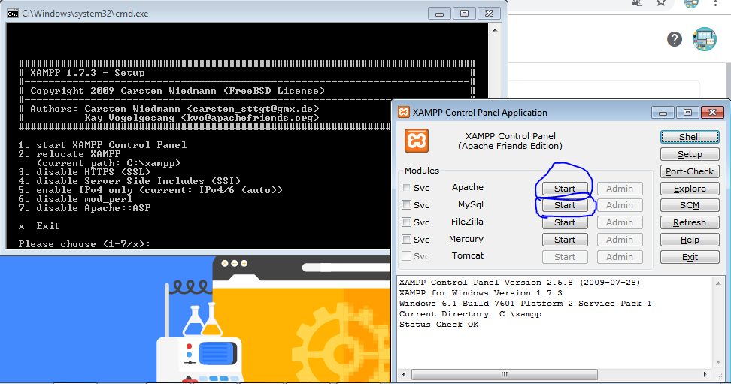Click the Exit button in XAMPP

pos(690,257)
